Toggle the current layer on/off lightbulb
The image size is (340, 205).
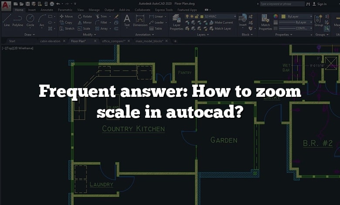point(187,17)
